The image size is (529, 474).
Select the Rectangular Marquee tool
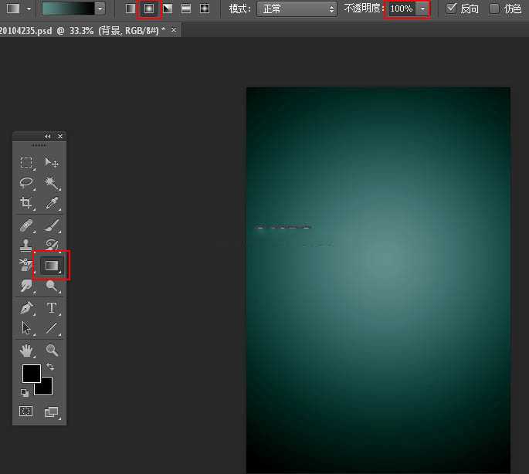point(26,163)
